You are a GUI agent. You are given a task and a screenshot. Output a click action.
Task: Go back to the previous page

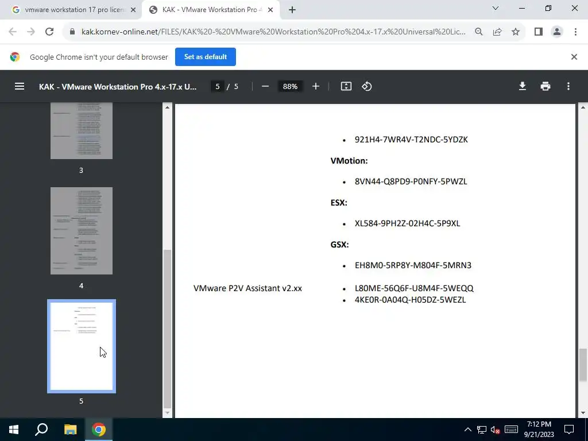point(13,32)
